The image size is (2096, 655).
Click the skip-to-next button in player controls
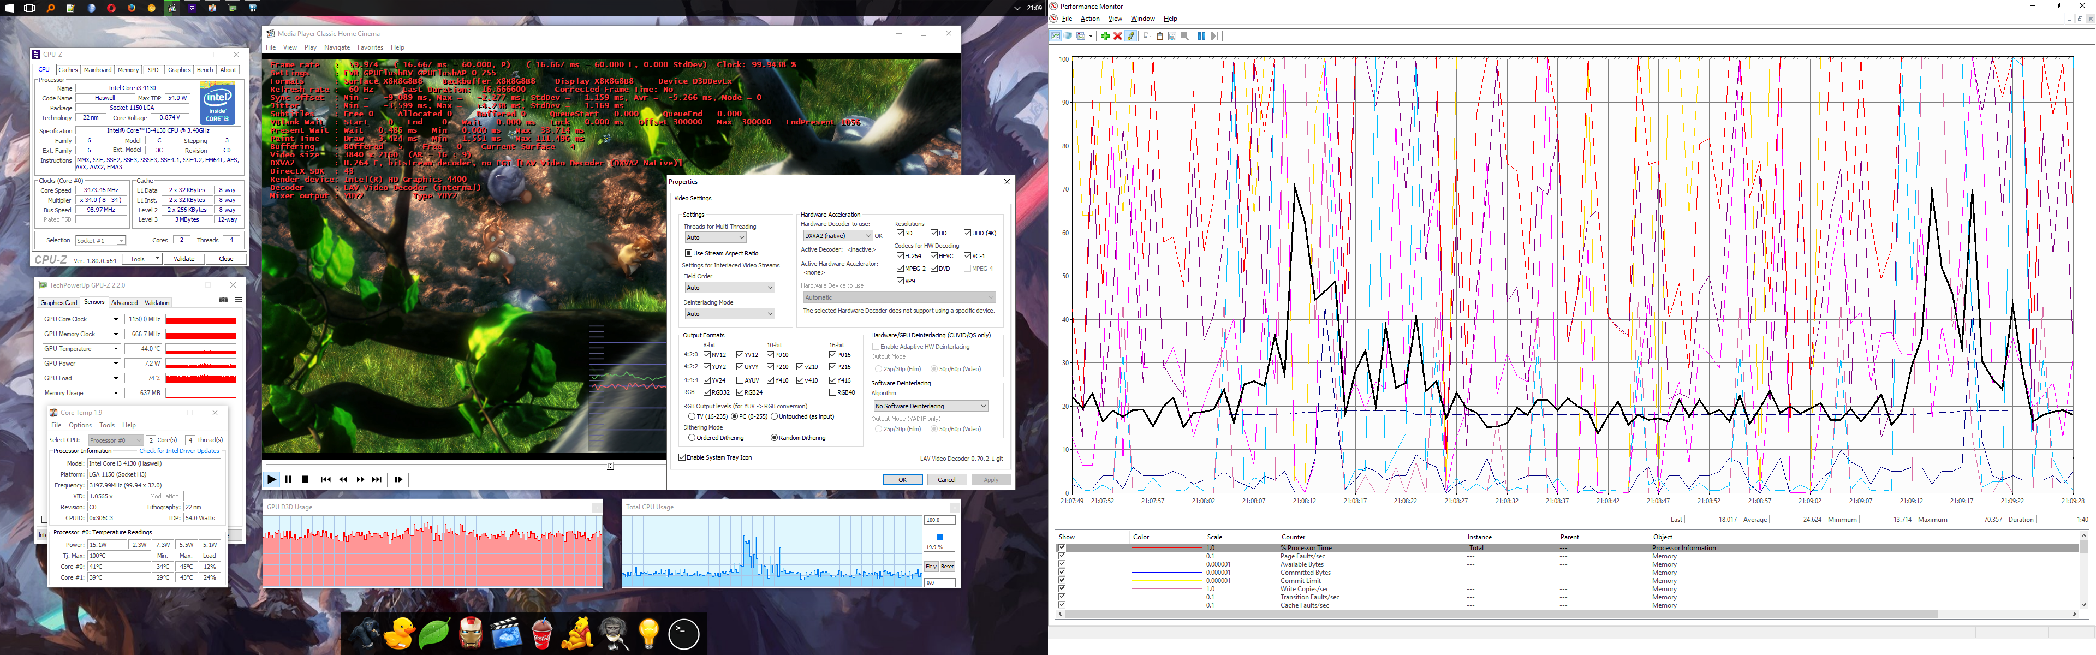pos(377,479)
